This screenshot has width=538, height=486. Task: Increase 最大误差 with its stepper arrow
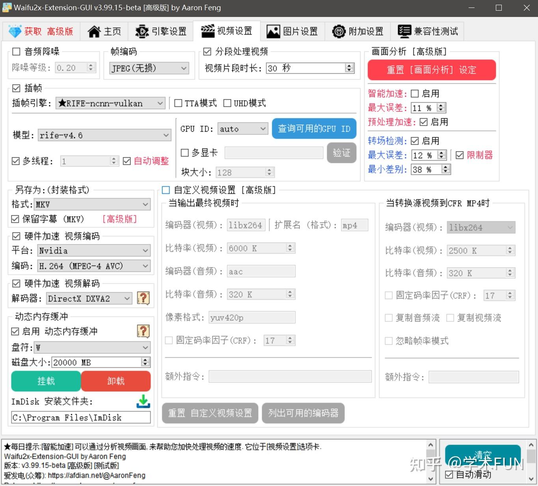click(441, 105)
